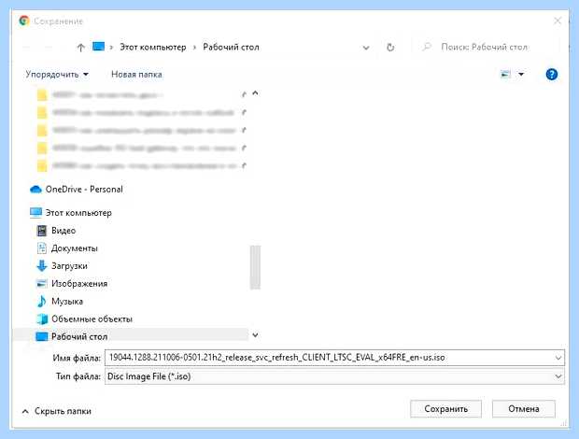Open Видео in navigation tree
579x439 pixels.
coord(64,231)
